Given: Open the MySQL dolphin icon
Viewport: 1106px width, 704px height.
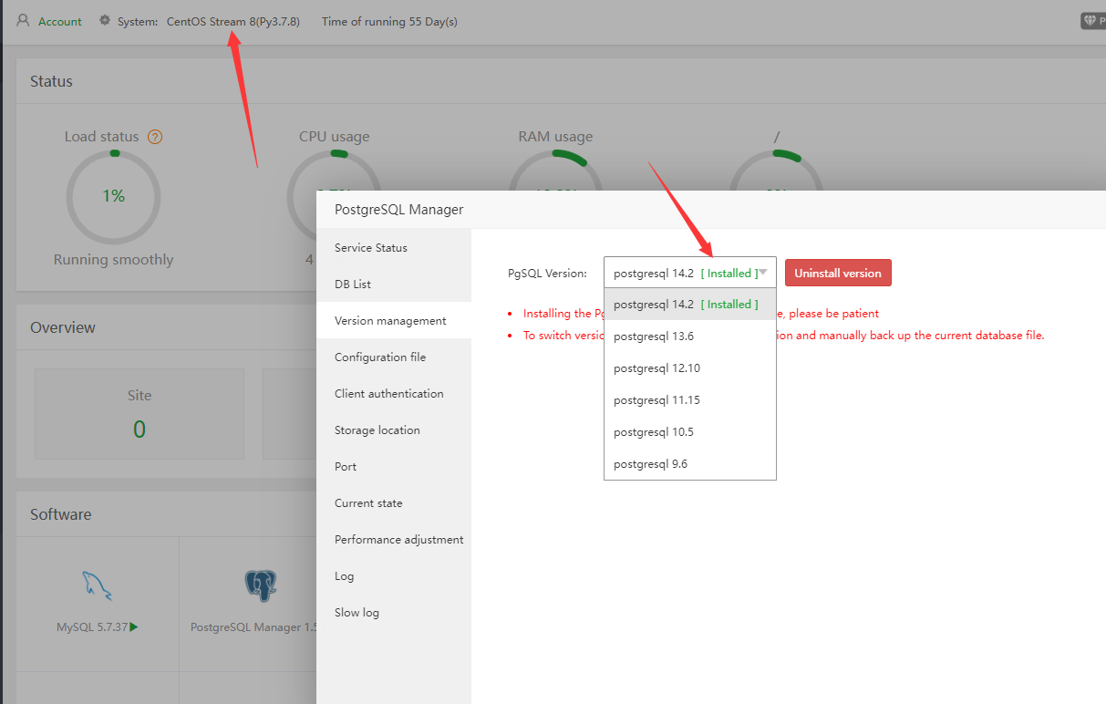Looking at the screenshot, I should point(97,585).
